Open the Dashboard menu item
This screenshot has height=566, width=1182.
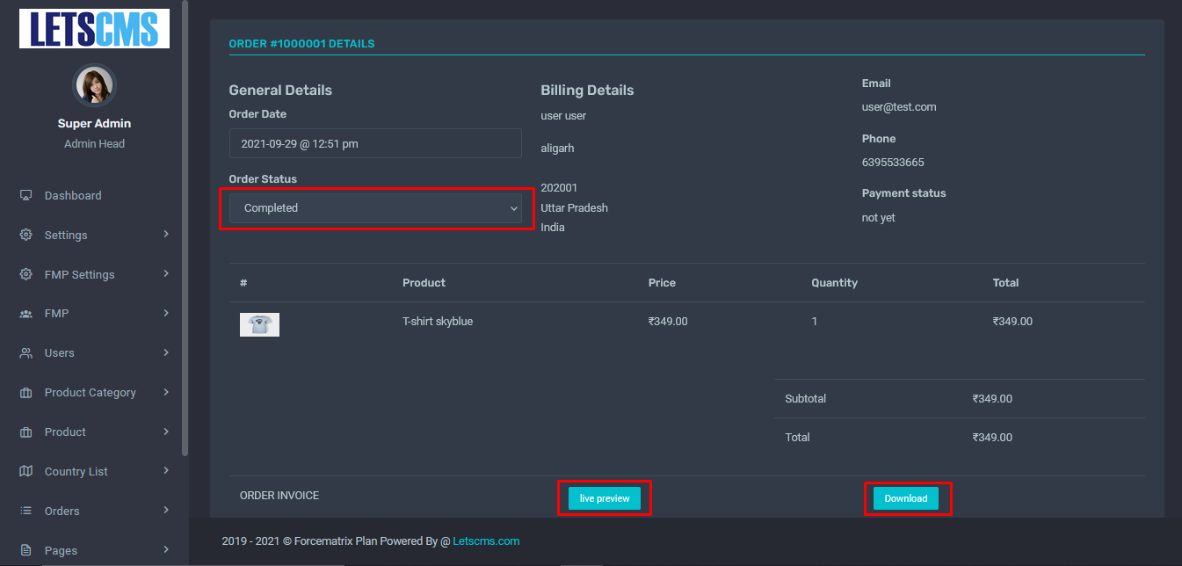tap(73, 195)
